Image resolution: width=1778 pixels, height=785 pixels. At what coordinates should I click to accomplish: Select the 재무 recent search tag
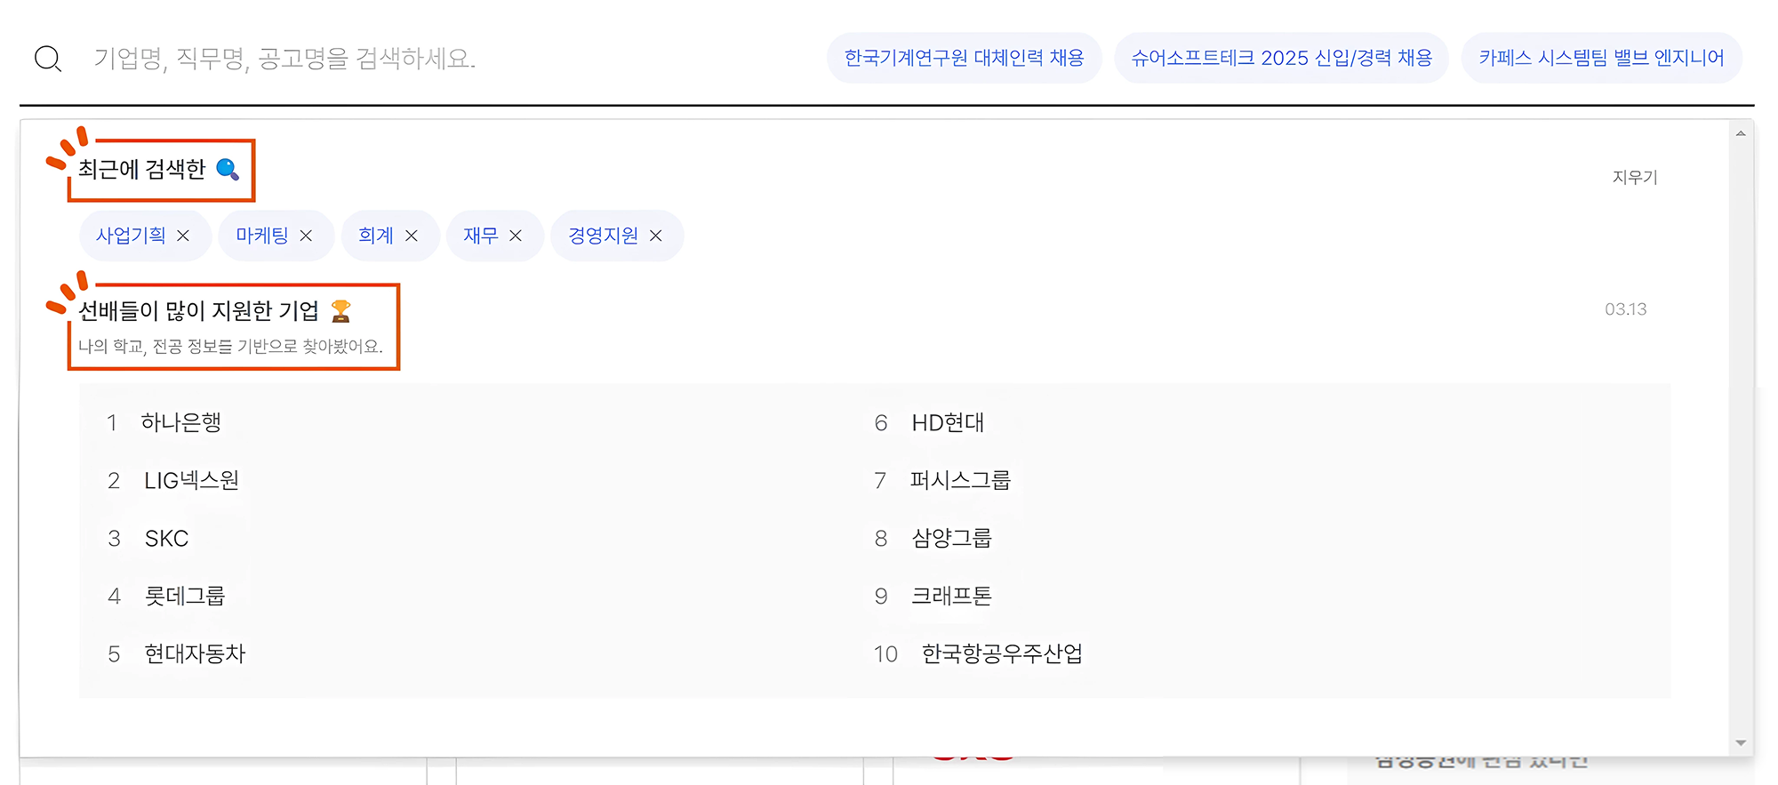click(x=481, y=236)
